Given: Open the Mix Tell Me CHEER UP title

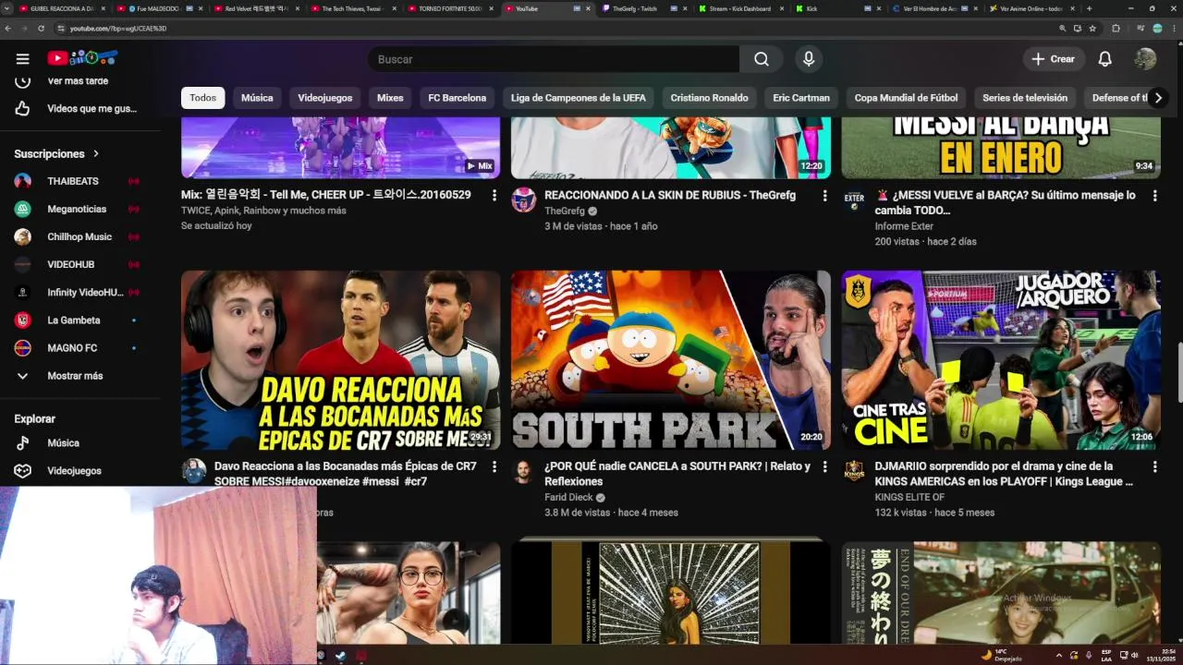Looking at the screenshot, I should click(325, 195).
